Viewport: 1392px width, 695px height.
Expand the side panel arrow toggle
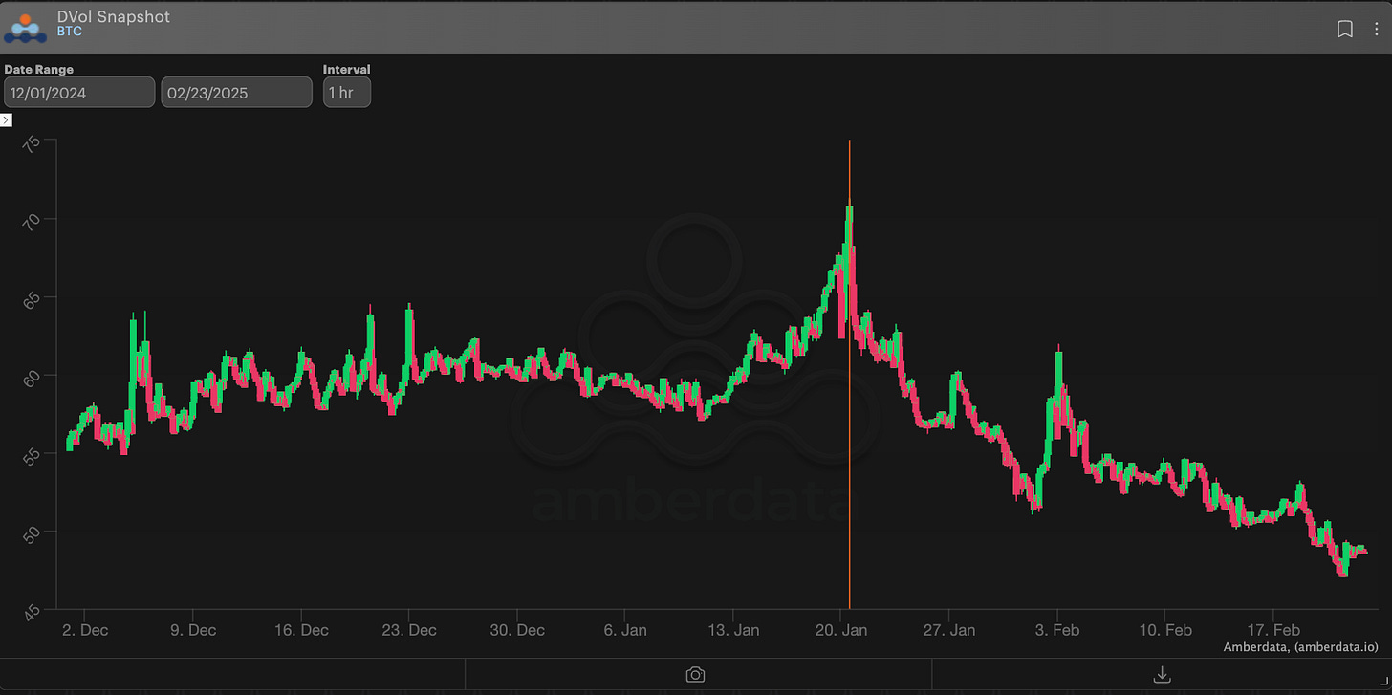(6, 119)
